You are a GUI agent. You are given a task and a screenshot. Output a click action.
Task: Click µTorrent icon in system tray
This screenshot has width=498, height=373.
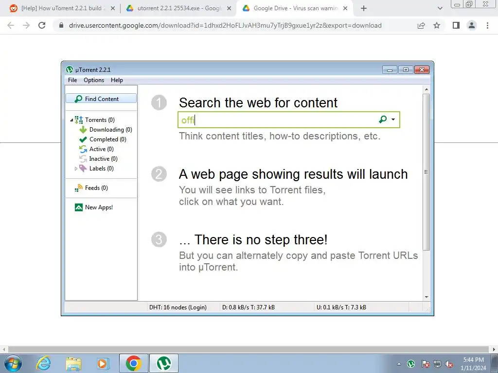point(411,364)
